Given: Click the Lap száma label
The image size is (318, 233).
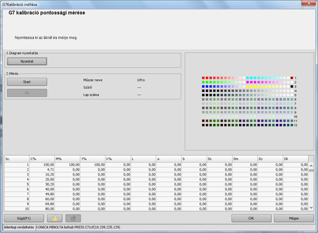Looking at the screenshot, I should click(x=91, y=95).
